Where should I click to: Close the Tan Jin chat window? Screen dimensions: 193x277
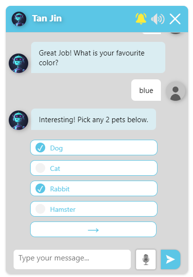175,18
